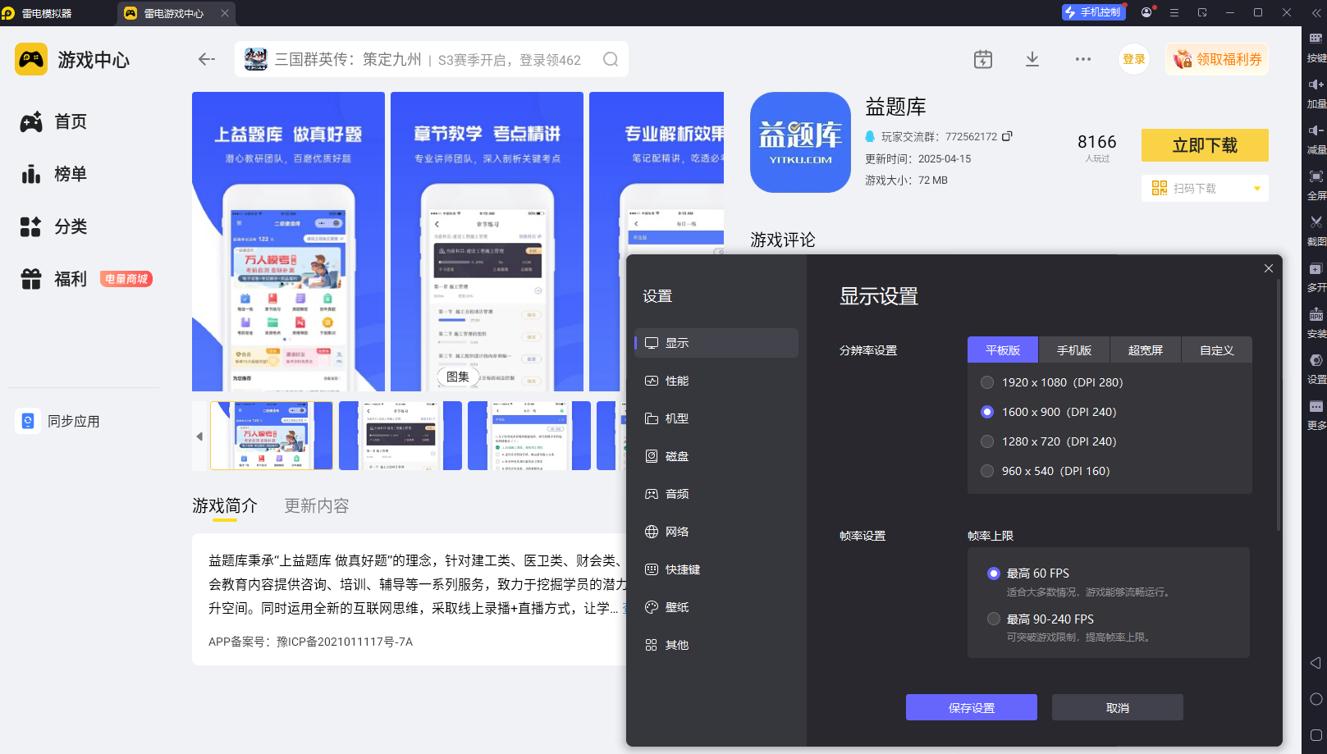The width and height of the screenshot is (1327, 754).
Task: Select the first screenshot thumbnail in strip
Action: [272, 436]
